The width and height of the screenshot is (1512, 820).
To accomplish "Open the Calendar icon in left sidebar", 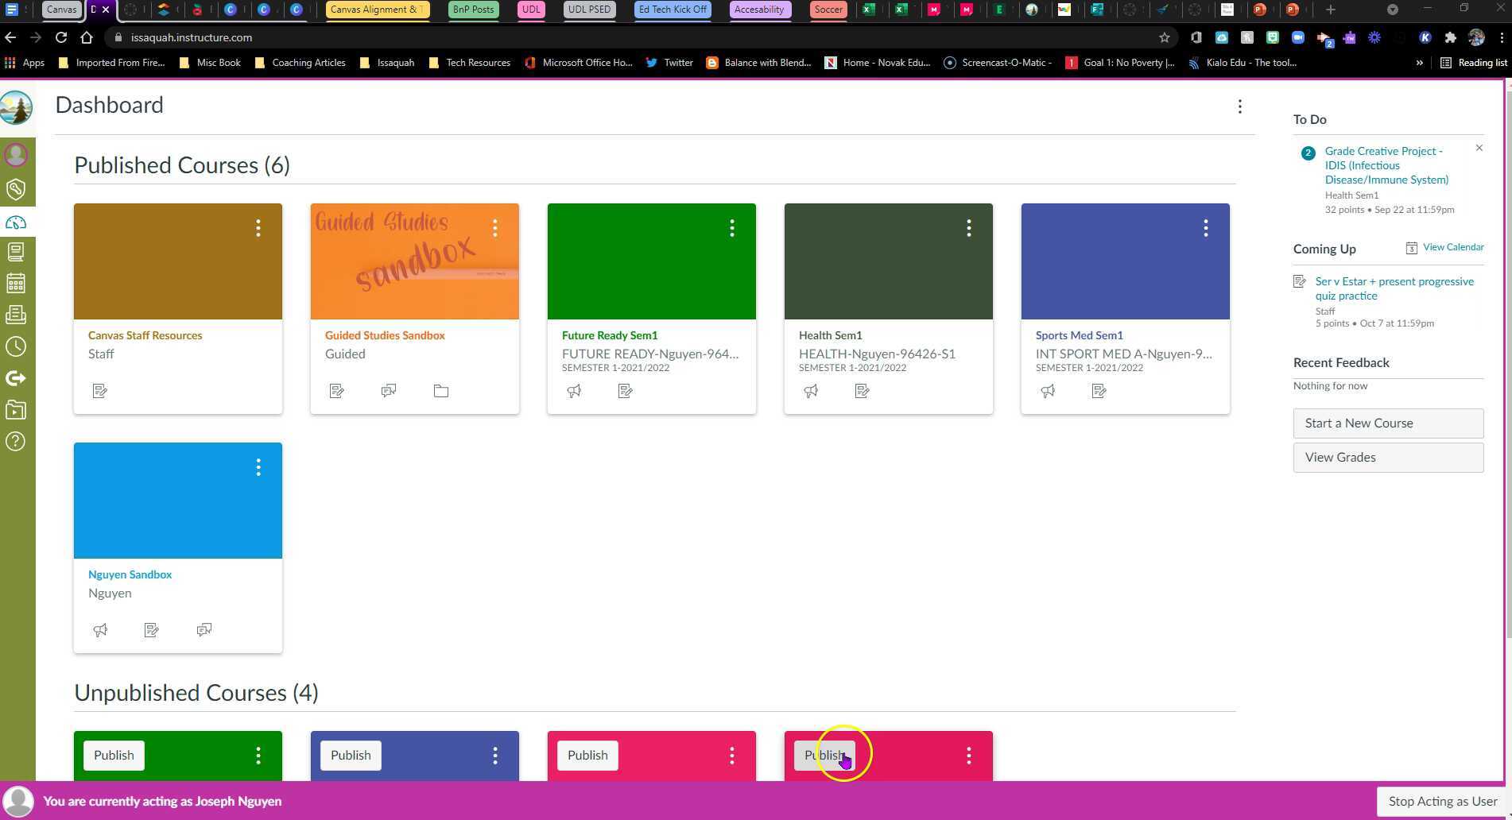I will (16, 284).
